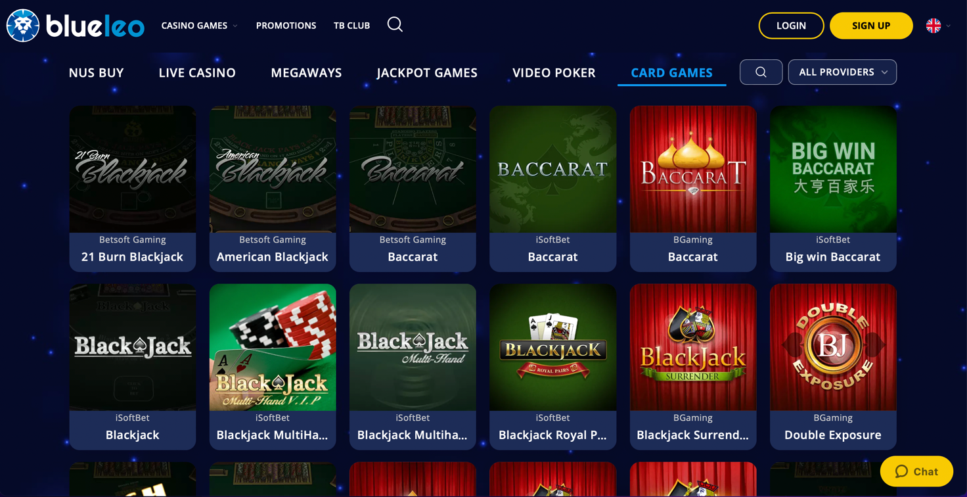This screenshot has width=967, height=497.
Task: Click the category search magnifier button
Action: coord(761,72)
